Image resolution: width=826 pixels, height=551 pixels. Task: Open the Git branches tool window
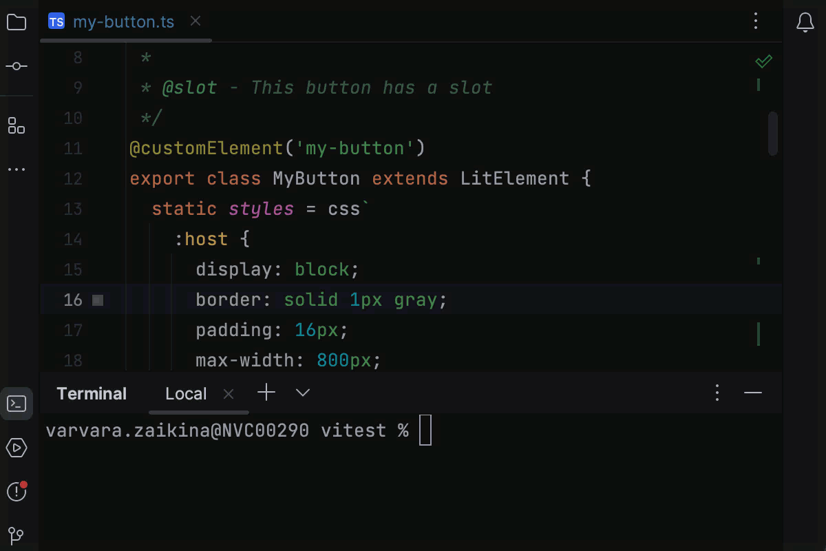pos(17,536)
